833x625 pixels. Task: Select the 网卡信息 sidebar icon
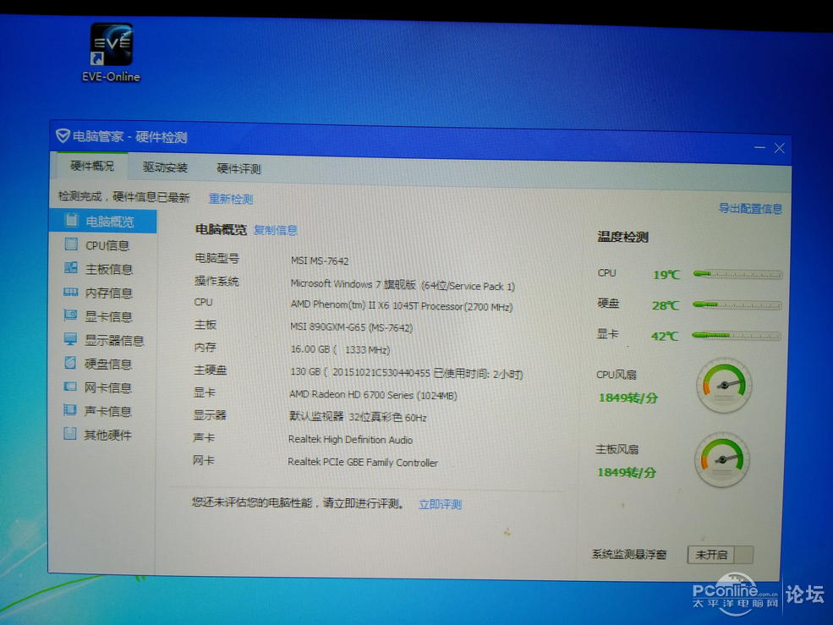[x=70, y=387]
